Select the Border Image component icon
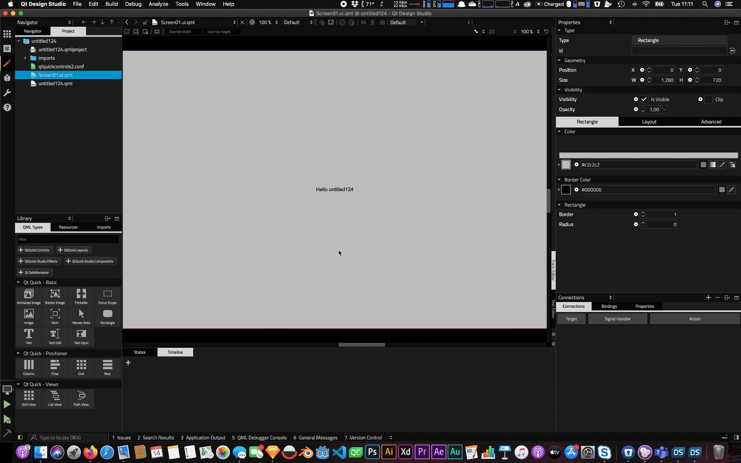The width and height of the screenshot is (741, 463). [55, 296]
